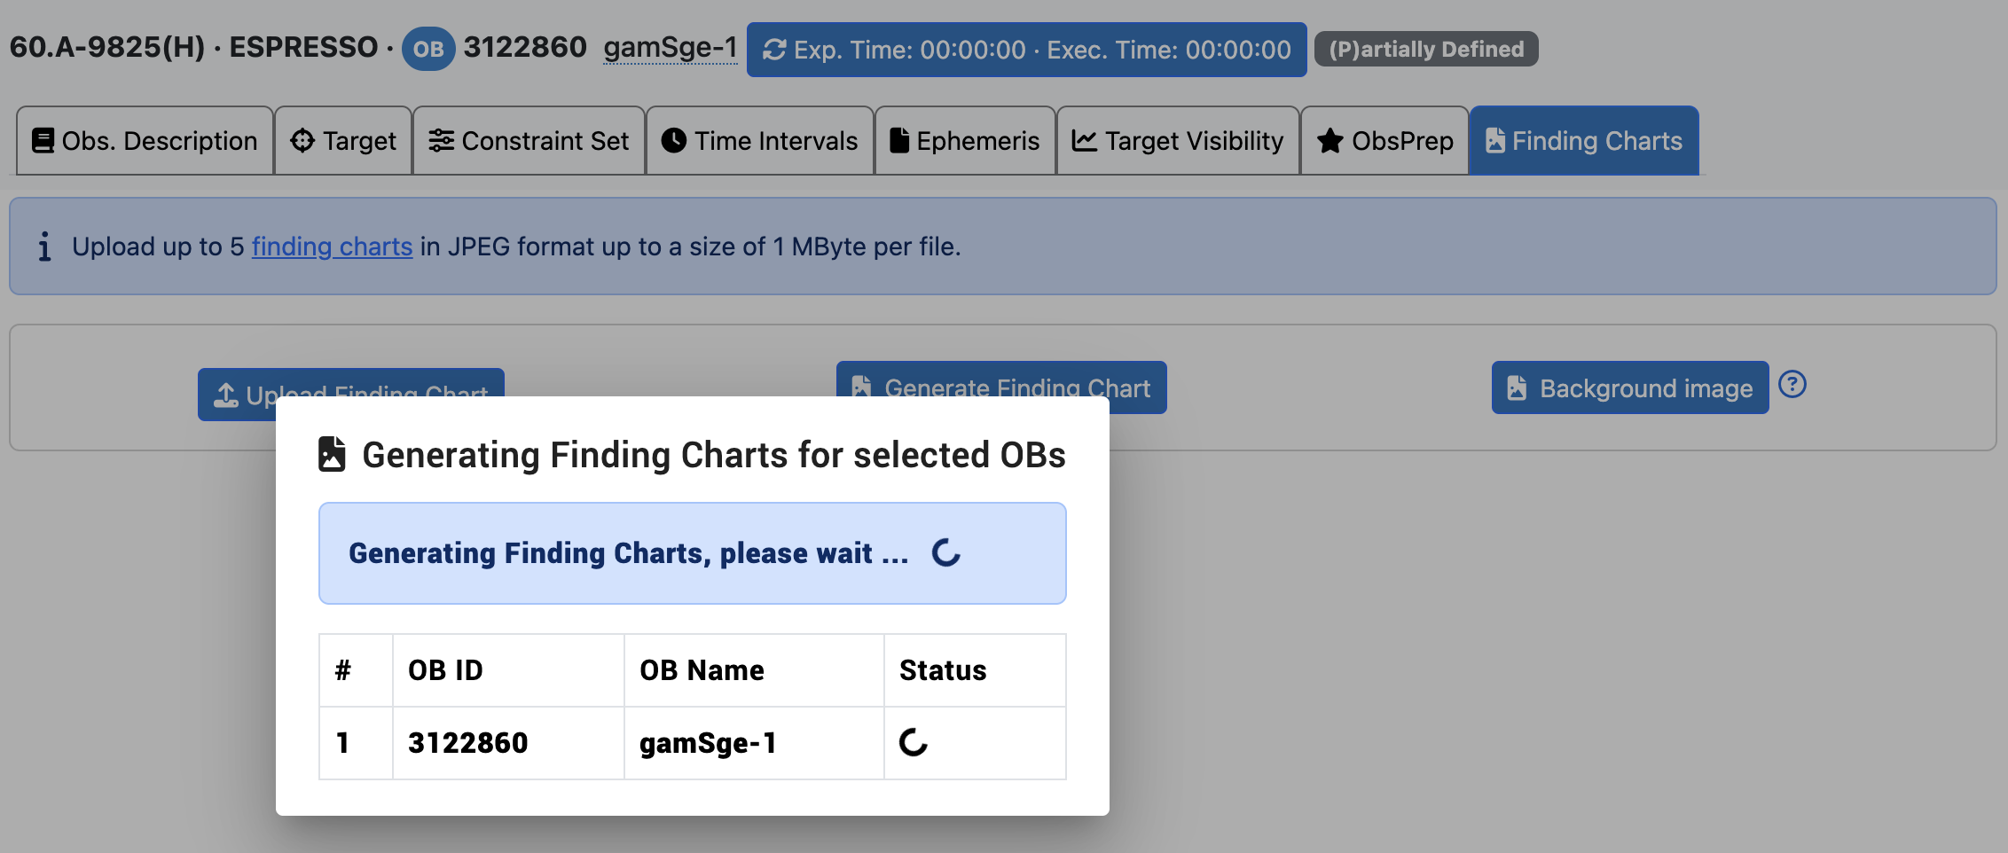Click the gamSge-1 OB name in header

[671, 48]
